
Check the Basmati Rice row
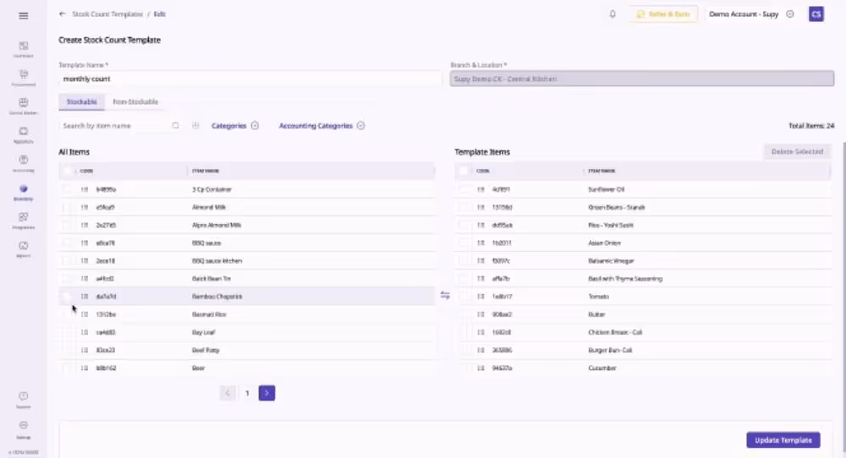click(x=67, y=314)
